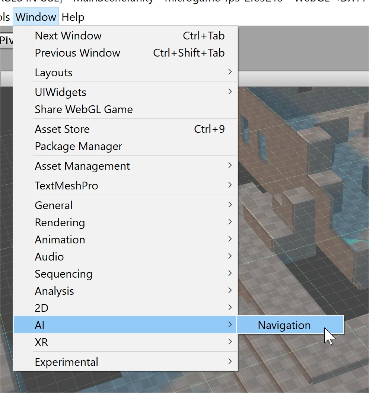Click Share WebGL Game entry
369x393 pixels.
(x=125, y=109)
